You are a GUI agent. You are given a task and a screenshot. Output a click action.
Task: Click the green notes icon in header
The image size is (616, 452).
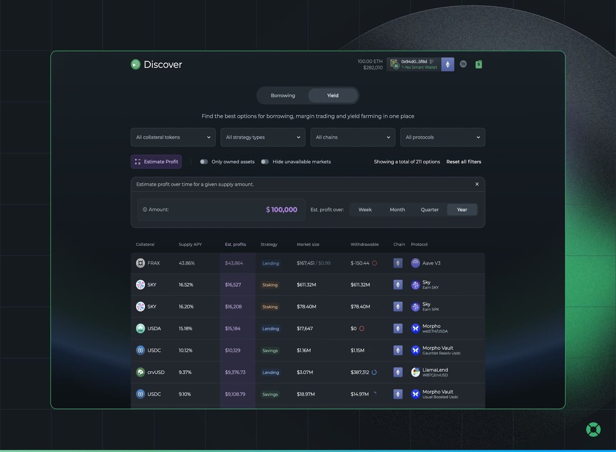pos(479,64)
